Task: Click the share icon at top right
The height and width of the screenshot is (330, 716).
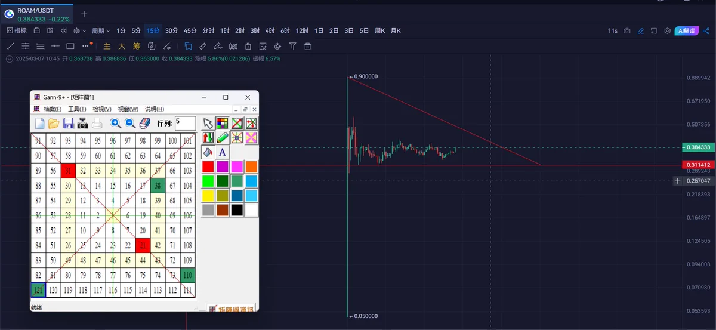Action: click(707, 30)
